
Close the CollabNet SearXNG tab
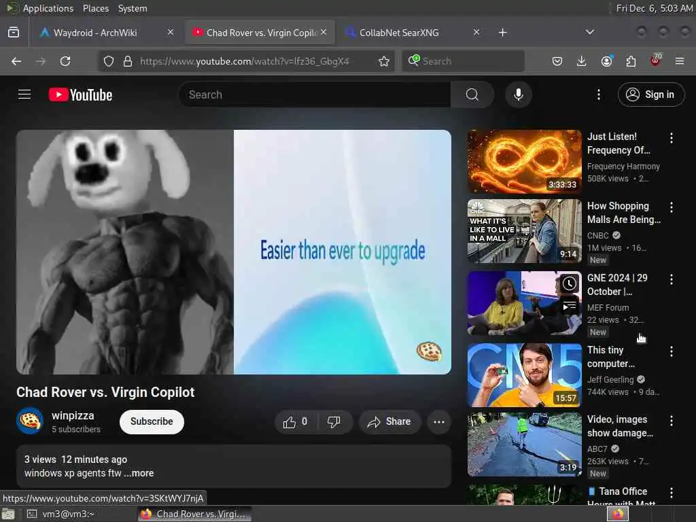click(476, 32)
